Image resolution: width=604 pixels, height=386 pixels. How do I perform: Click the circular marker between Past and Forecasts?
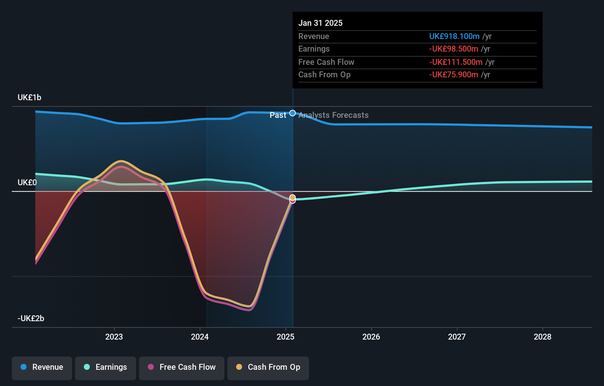[292, 113]
